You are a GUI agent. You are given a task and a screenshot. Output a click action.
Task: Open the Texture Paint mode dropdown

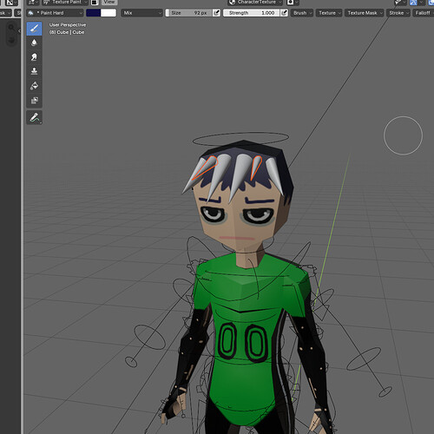(65, 3)
